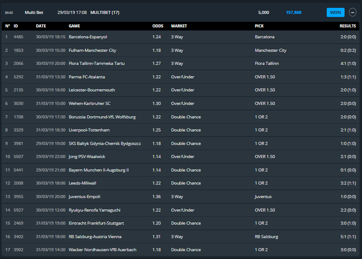The image size is (362, 259).
Task: Click the 157,868 winnings amount
Action: click(294, 13)
